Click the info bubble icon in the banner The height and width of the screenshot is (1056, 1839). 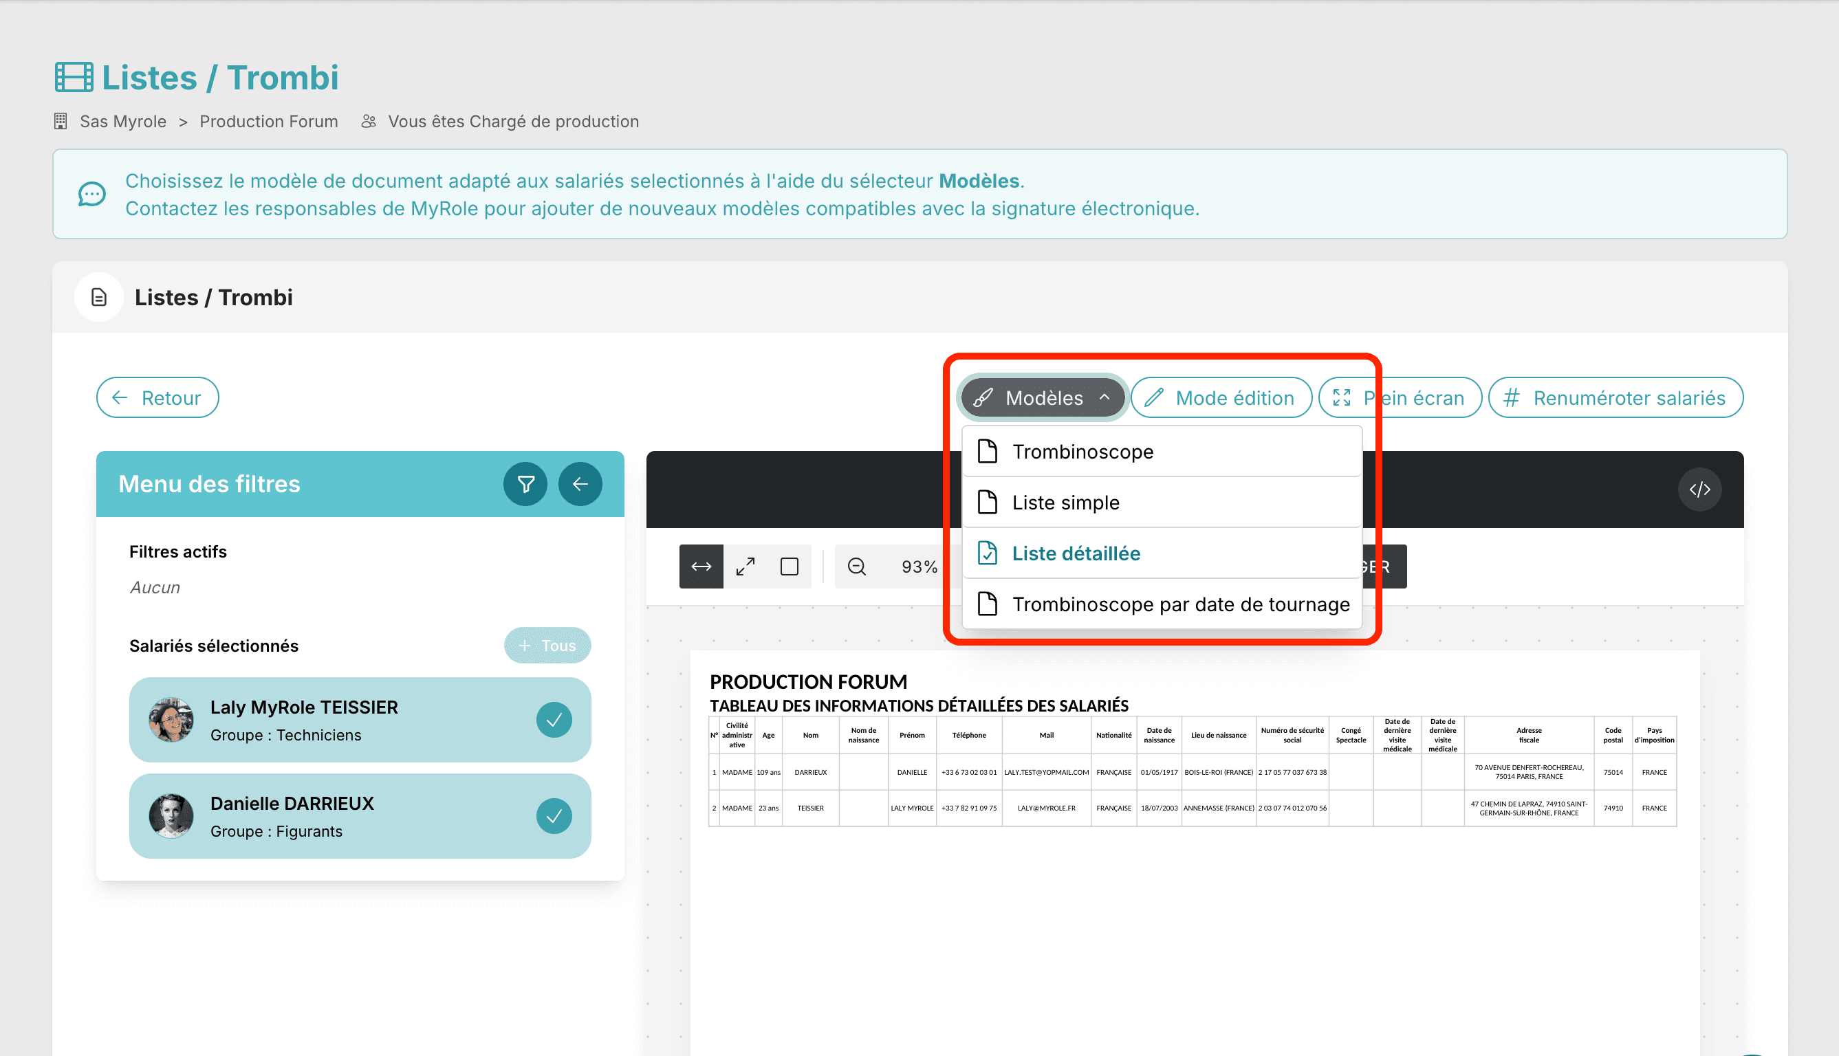pyautogui.click(x=92, y=195)
